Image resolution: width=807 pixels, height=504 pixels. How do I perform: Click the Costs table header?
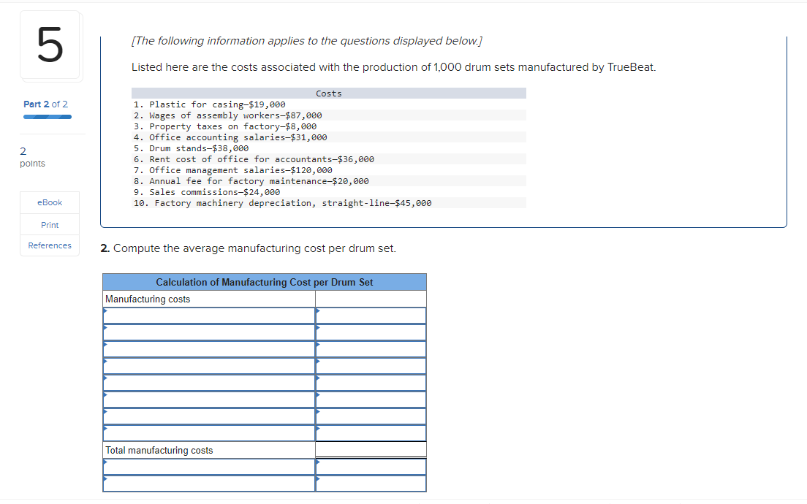point(328,93)
